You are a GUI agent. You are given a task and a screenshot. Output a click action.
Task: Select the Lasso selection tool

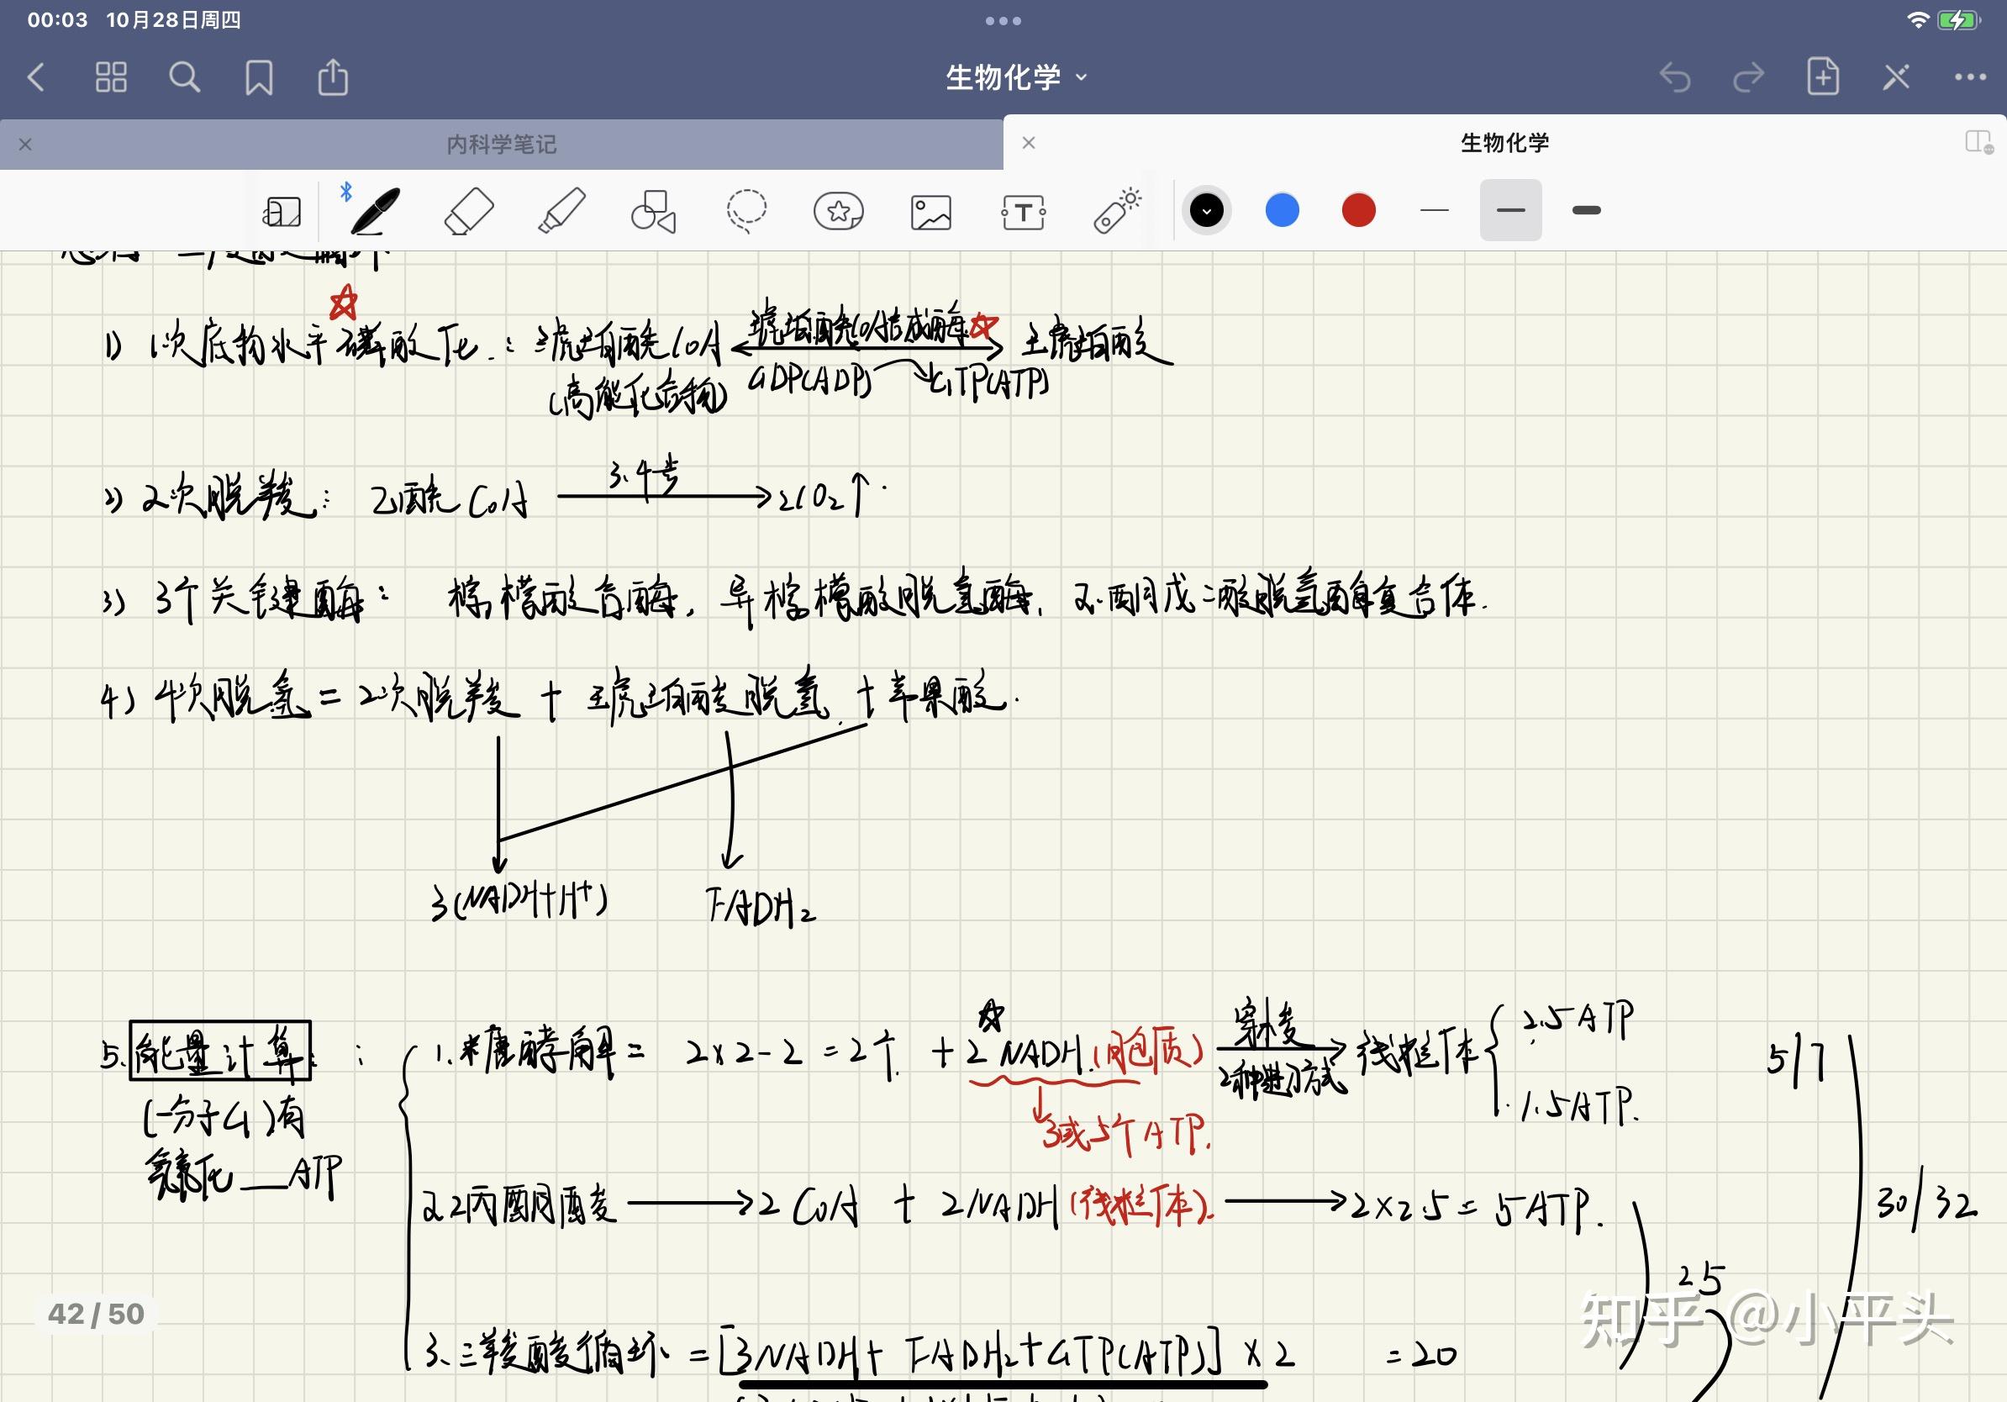[746, 212]
